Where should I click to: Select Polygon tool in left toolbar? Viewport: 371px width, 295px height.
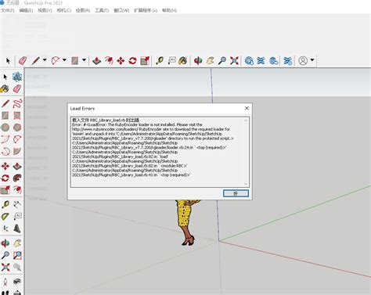point(17,128)
